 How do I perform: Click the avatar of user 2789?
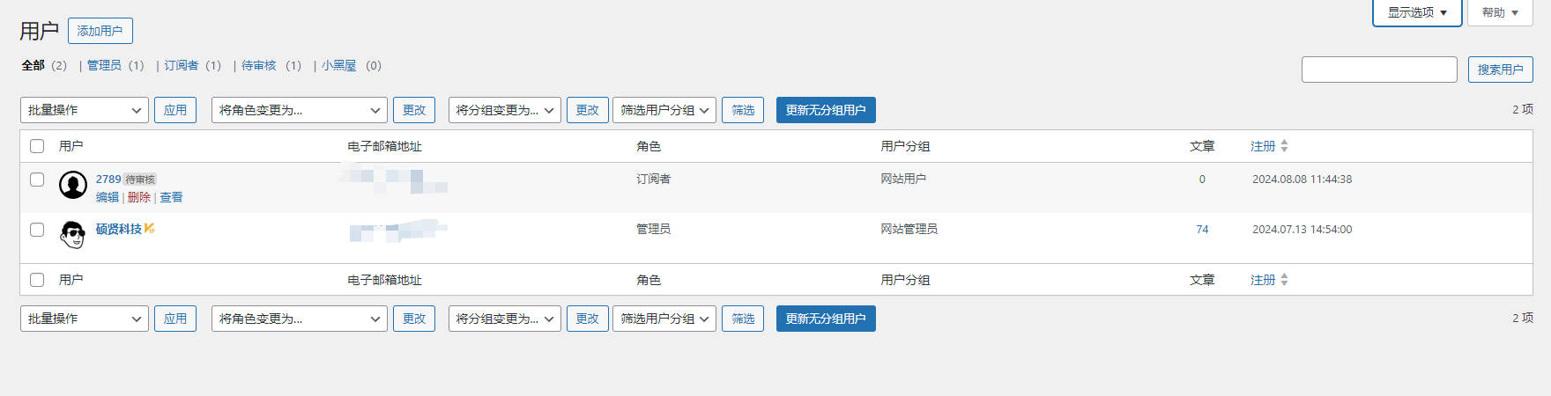72,185
